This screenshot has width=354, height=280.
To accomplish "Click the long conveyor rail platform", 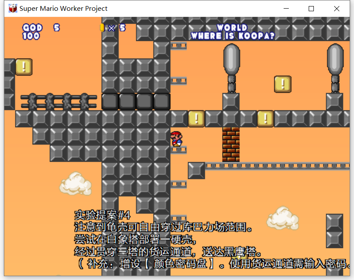I will (277, 166).
